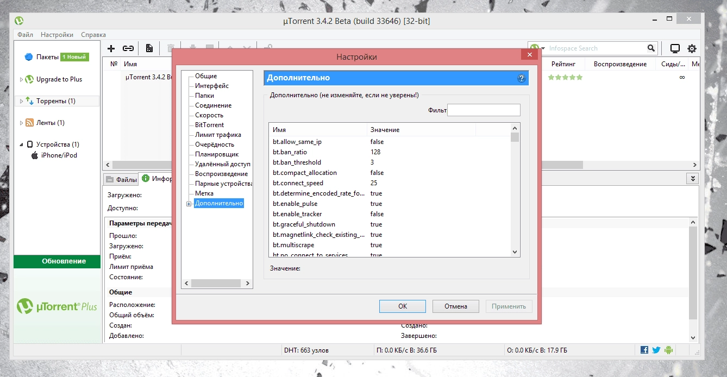Expand the Upgrade to Plus tree node
Viewport: 727px width, 377px height.
22,79
